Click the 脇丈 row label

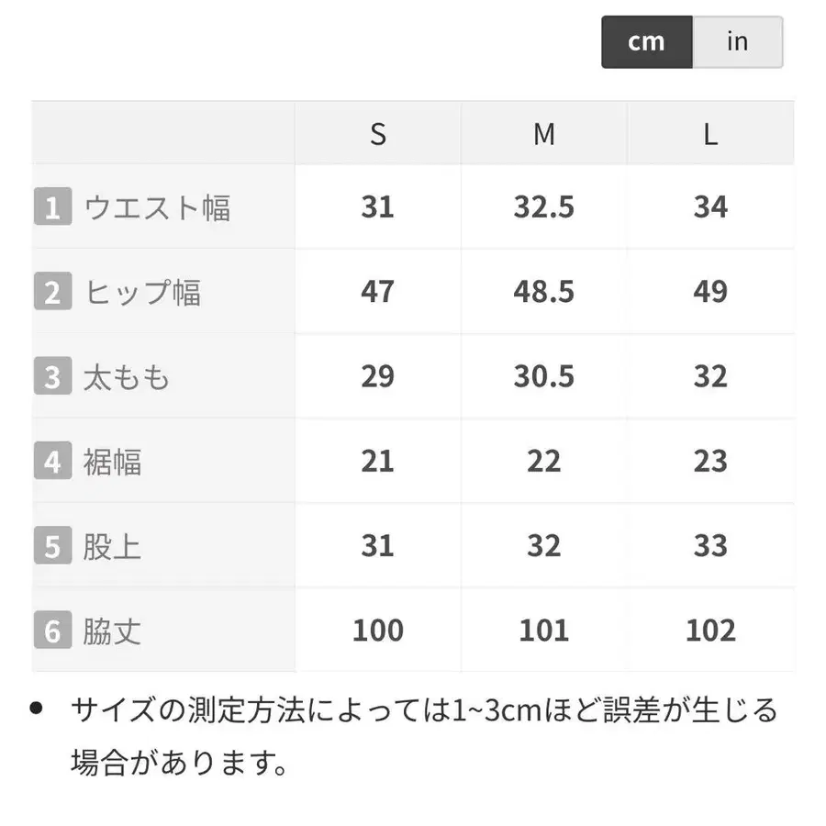click(110, 630)
